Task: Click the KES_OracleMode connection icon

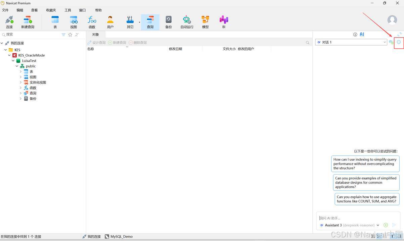Action: (x=15, y=55)
